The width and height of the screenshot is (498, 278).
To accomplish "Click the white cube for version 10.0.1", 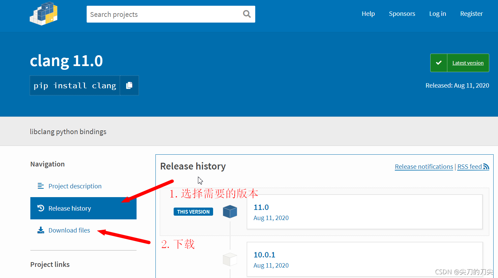I will (230, 259).
